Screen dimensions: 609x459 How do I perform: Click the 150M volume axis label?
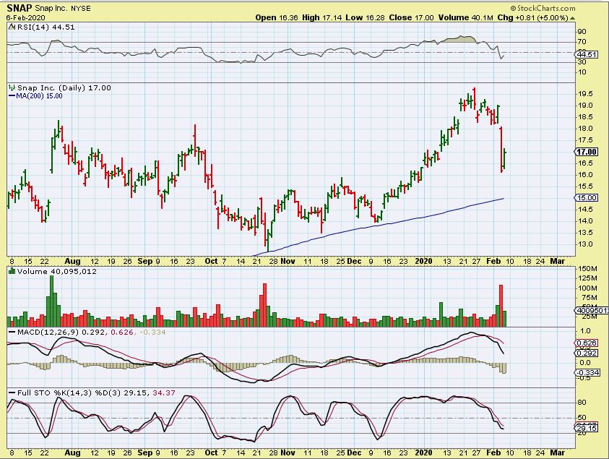588,269
